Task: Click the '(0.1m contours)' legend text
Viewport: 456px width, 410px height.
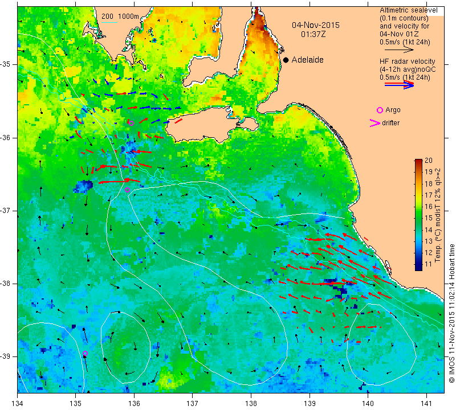Action: tap(404, 18)
